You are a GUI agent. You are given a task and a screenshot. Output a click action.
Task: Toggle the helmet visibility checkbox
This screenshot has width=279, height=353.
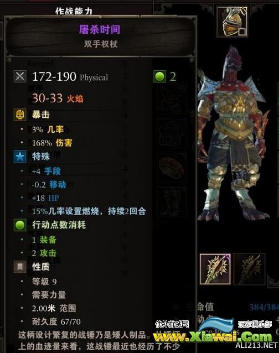click(242, 32)
